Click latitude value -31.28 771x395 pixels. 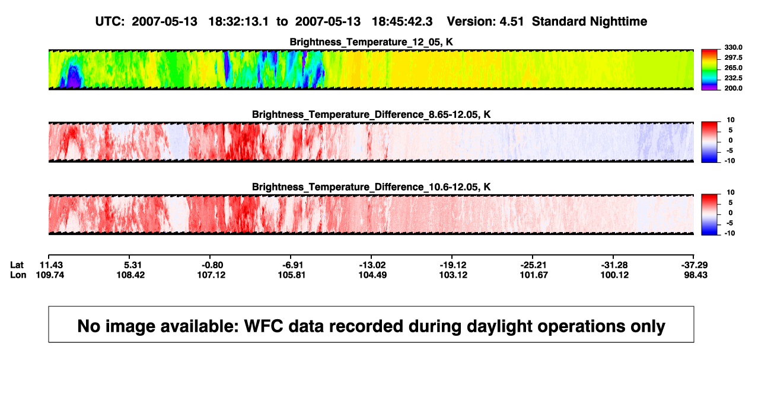[615, 265]
